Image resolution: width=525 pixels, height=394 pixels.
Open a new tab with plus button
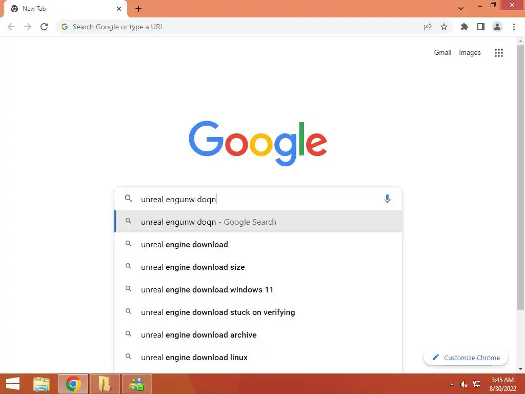coord(138,9)
